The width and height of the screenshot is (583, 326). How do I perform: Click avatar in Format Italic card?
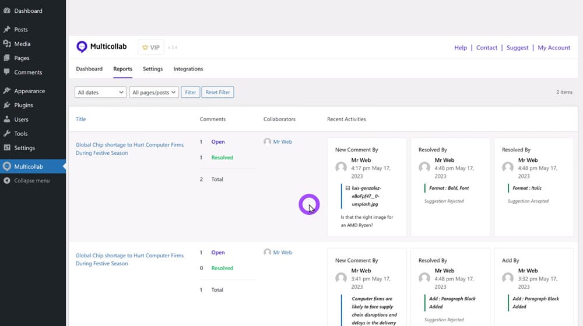point(508,167)
